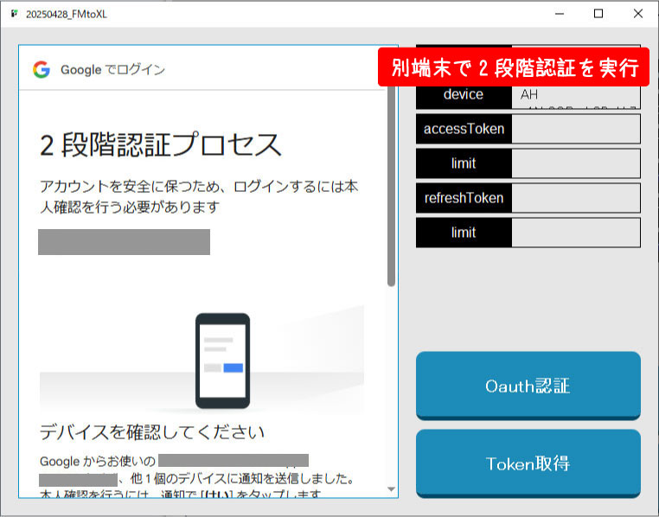
Task: Click the limit field below refreshToken
Action: pyautogui.click(x=576, y=233)
